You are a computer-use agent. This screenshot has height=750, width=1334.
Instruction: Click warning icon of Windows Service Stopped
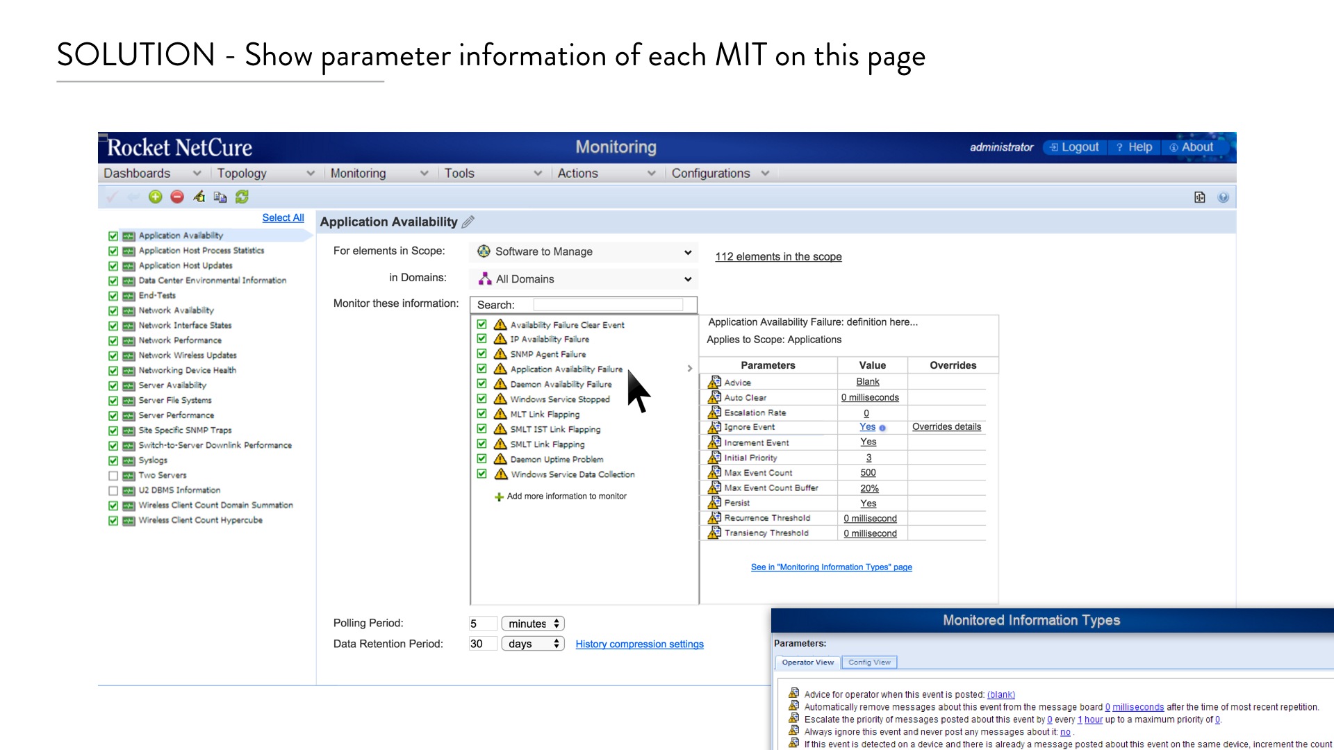[500, 399]
